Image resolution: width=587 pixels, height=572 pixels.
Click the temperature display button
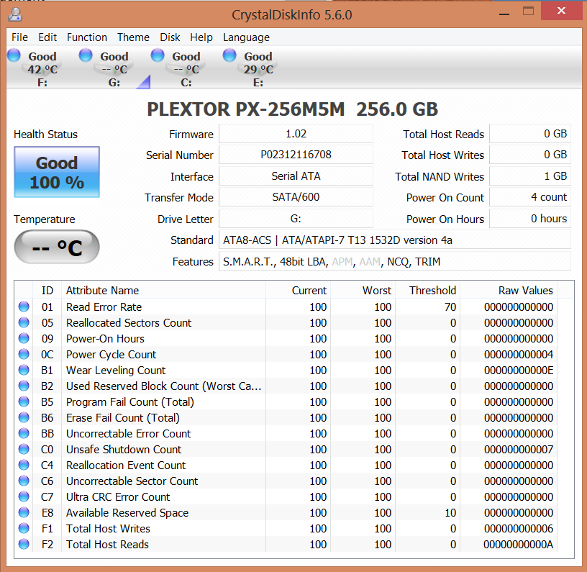click(x=57, y=248)
